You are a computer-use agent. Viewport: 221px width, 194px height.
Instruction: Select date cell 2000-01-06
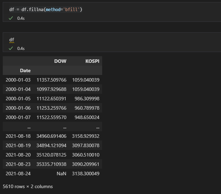click(18, 108)
